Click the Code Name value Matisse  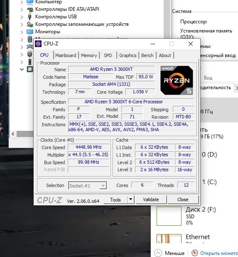[x=91, y=77]
